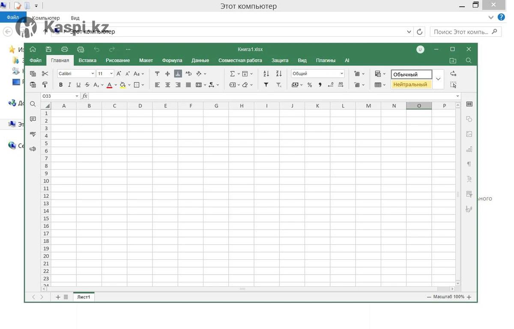The width and height of the screenshot is (514, 329).
Task: Click the Filter funnel icon
Action: click(x=266, y=85)
